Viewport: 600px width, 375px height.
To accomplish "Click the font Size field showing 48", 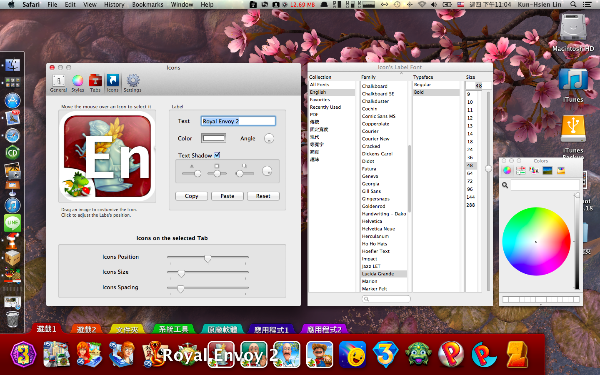I will click(478, 85).
